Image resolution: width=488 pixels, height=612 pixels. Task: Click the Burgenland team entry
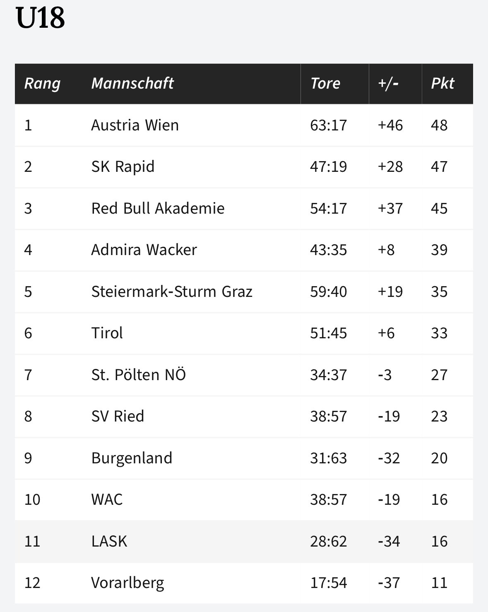pos(132,458)
